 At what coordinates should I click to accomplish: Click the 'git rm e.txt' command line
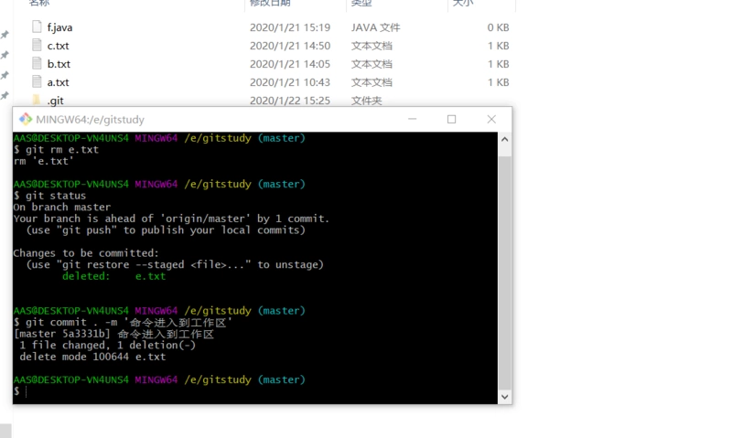pyautogui.click(x=56, y=150)
